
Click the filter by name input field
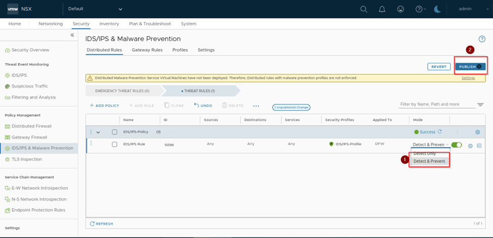tap(436, 105)
